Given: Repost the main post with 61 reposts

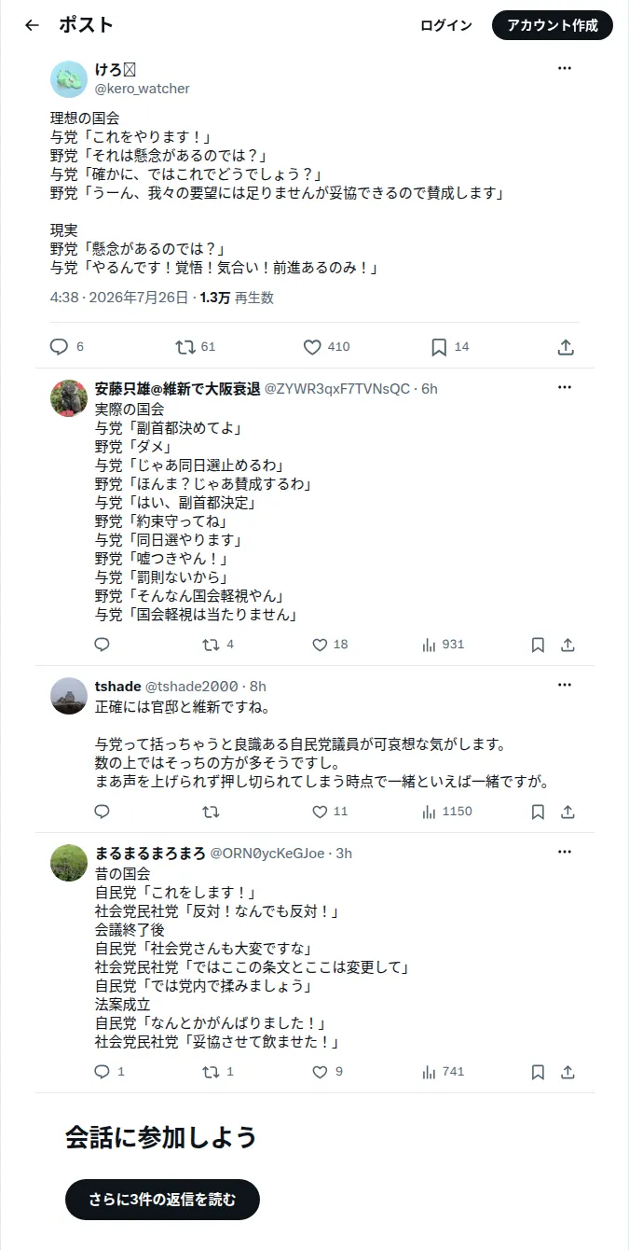Looking at the screenshot, I should coord(185,347).
